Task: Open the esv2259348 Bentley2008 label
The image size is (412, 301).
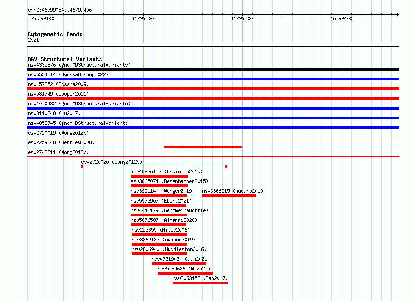Action: tap(61, 142)
